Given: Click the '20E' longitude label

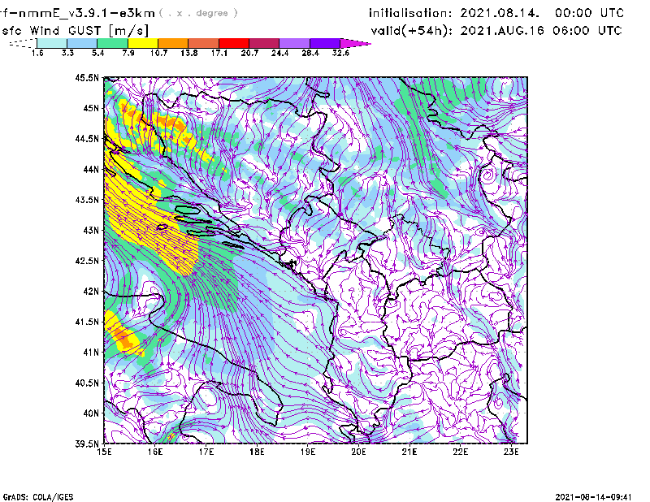Looking at the screenshot, I should point(358,452).
